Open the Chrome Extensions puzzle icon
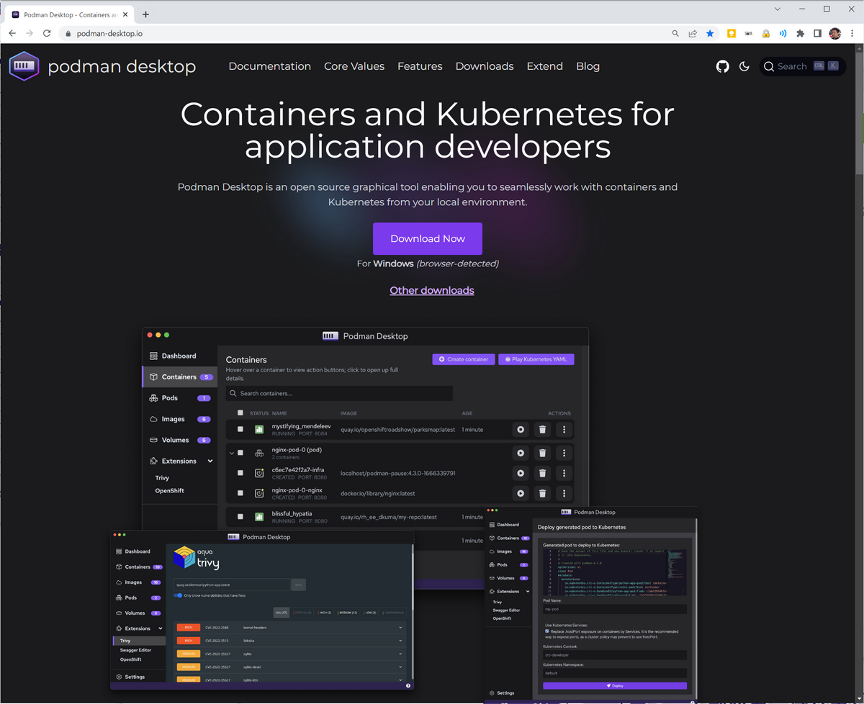 pos(800,33)
